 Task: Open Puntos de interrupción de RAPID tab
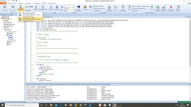pos(89,84)
